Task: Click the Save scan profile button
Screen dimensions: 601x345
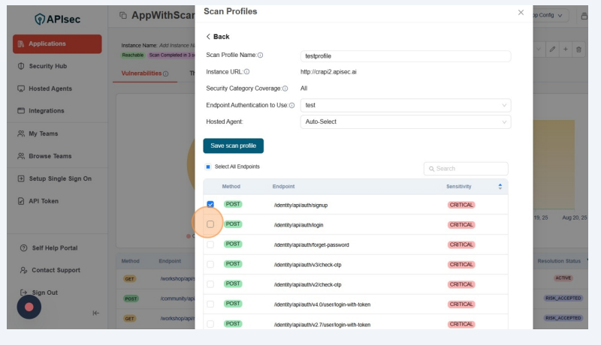Action: [x=233, y=145]
